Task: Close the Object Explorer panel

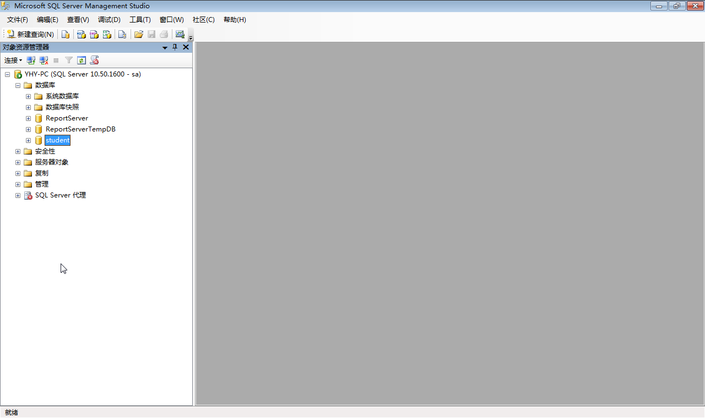Action: coord(186,47)
